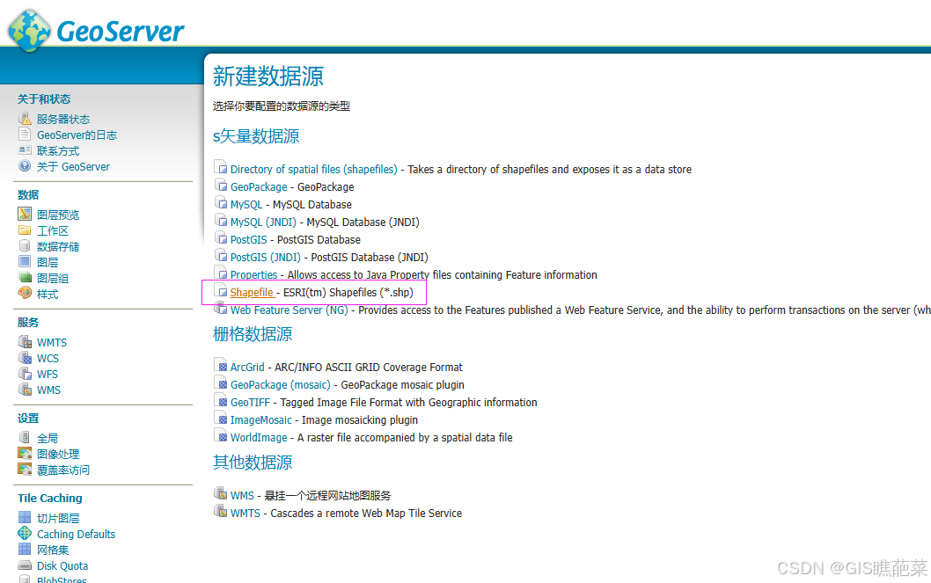This screenshot has height=583, width=931.
Task: Open the 覆盖率访问 settings link
Action: pyautogui.click(x=63, y=470)
